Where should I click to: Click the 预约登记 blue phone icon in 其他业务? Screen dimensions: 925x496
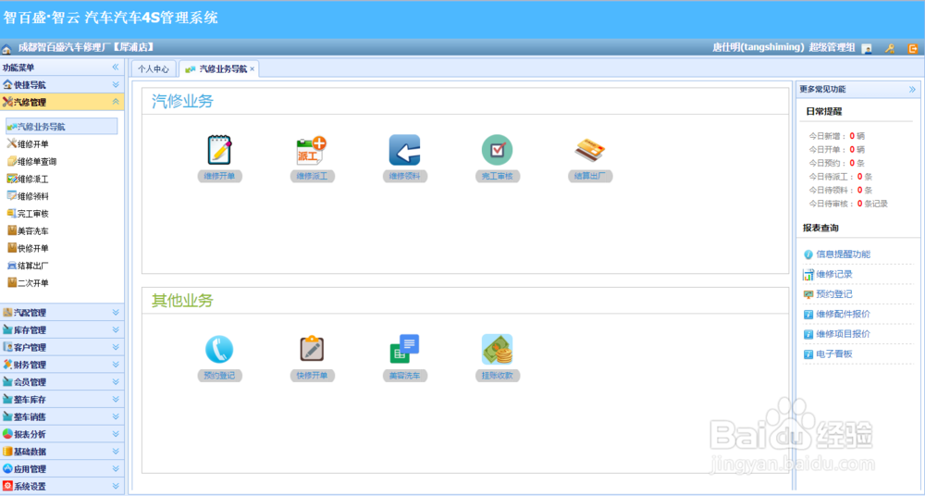coord(219,349)
